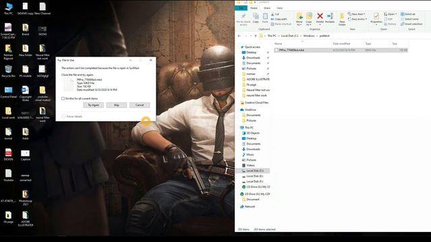Select the PfPre .mkd file row

coord(341,50)
